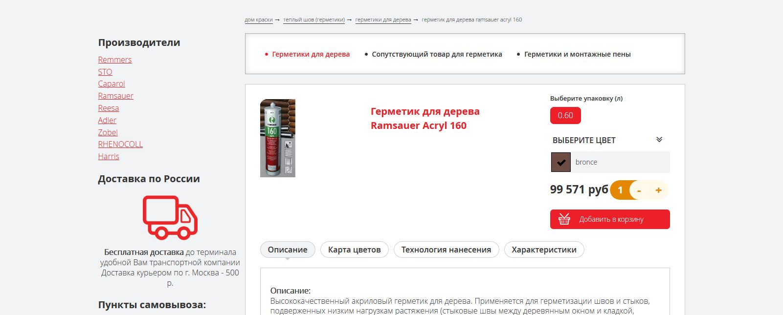This screenshot has height=315, width=783.
Task: Open the Harris manufacturer link
Action: [x=109, y=156]
